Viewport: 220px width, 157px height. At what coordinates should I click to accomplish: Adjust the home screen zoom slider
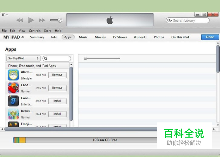coord(85,58)
